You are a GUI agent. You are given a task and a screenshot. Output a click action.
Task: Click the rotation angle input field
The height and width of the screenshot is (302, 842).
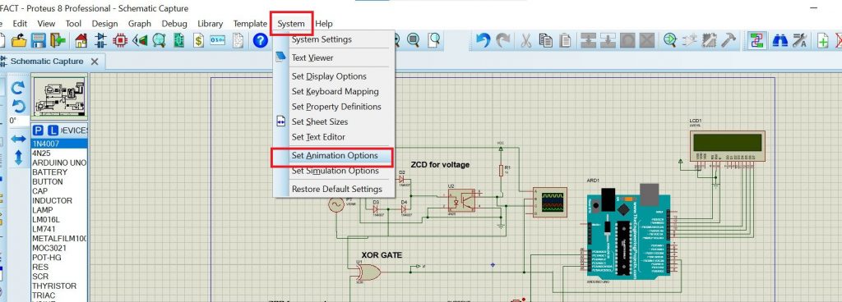click(x=18, y=121)
